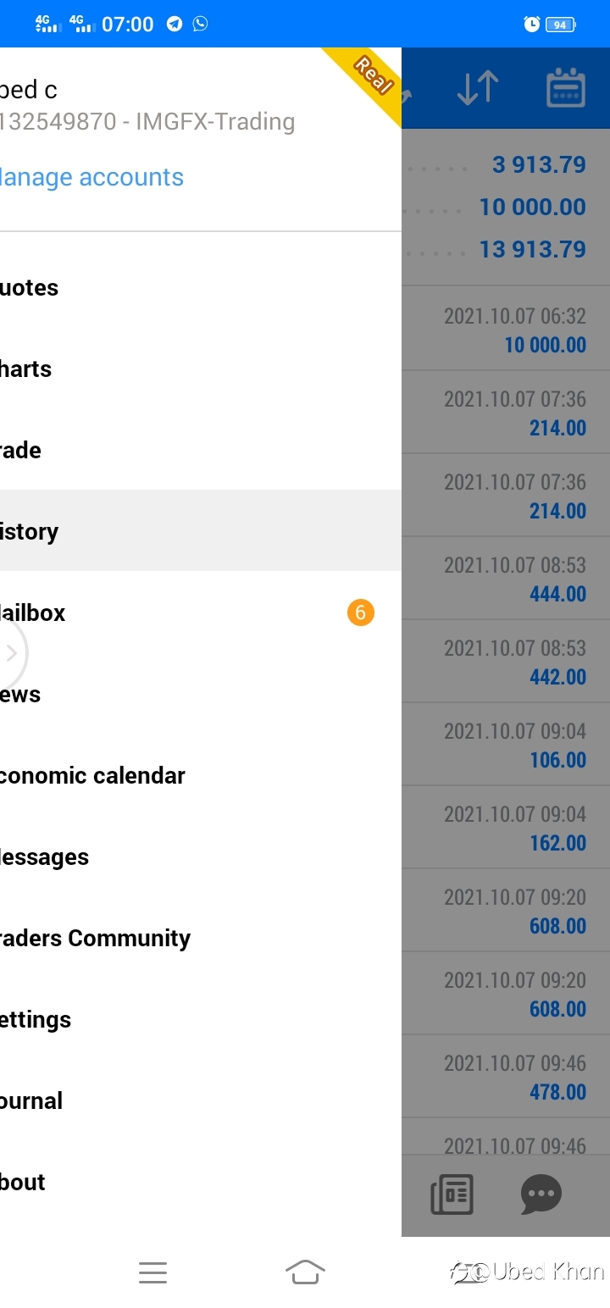Tap the yellow Real account ribbon
This screenshot has height=1308, width=610.
point(366,80)
